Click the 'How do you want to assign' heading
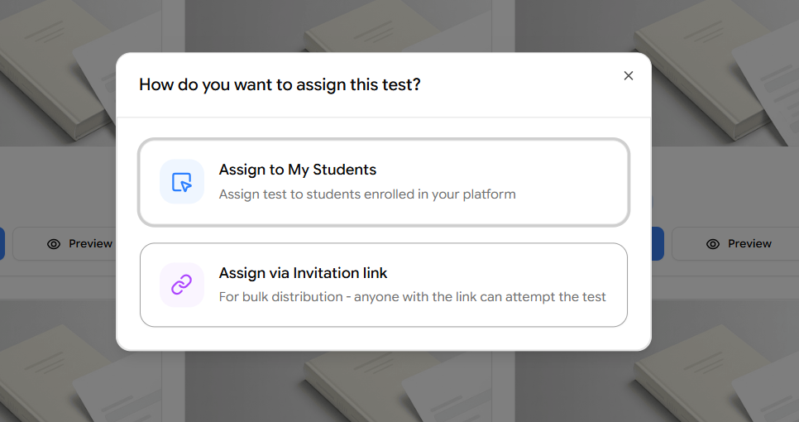This screenshot has height=422, width=799. click(x=280, y=84)
